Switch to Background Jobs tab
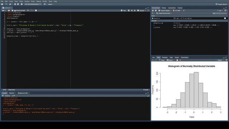 [x=23, y=93]
